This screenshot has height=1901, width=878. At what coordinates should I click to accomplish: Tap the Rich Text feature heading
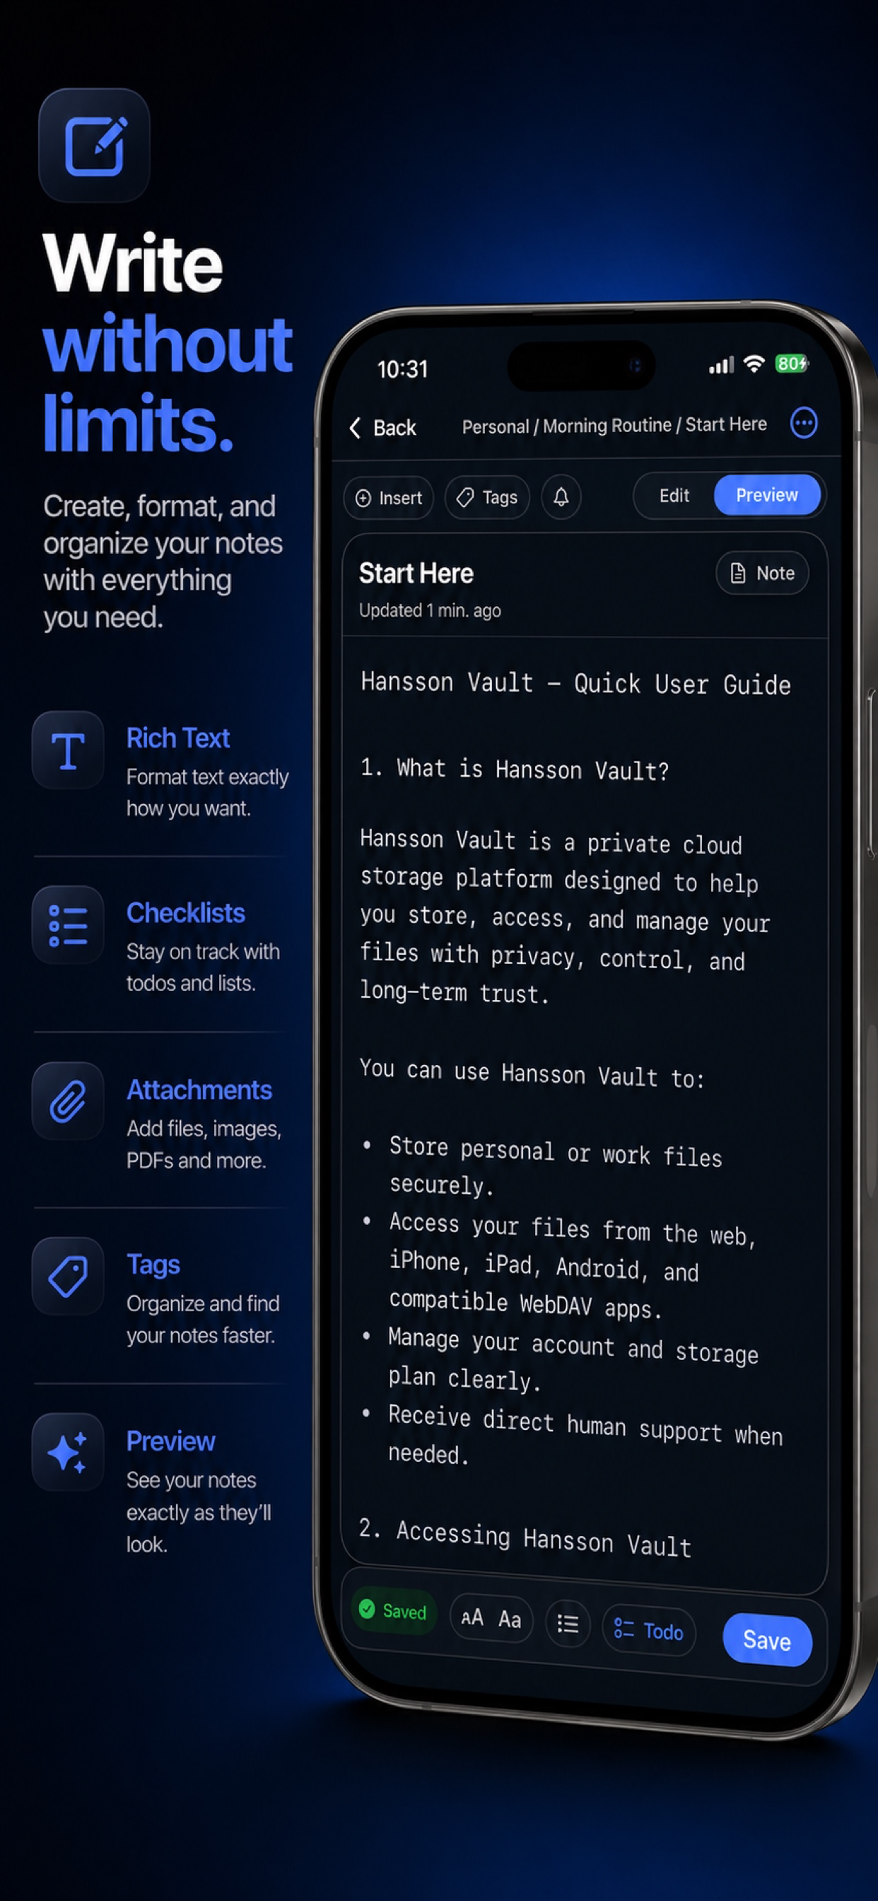pyautogui.click(x=178, y=738)
